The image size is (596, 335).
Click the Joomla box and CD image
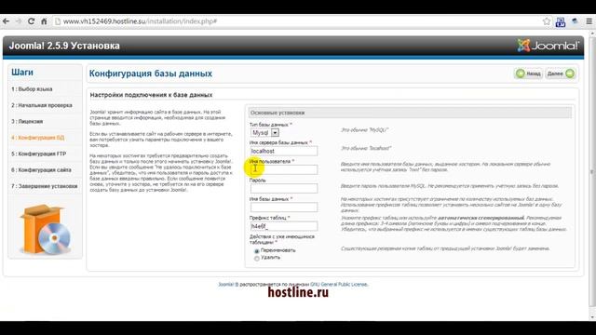[x=45, y=230]
